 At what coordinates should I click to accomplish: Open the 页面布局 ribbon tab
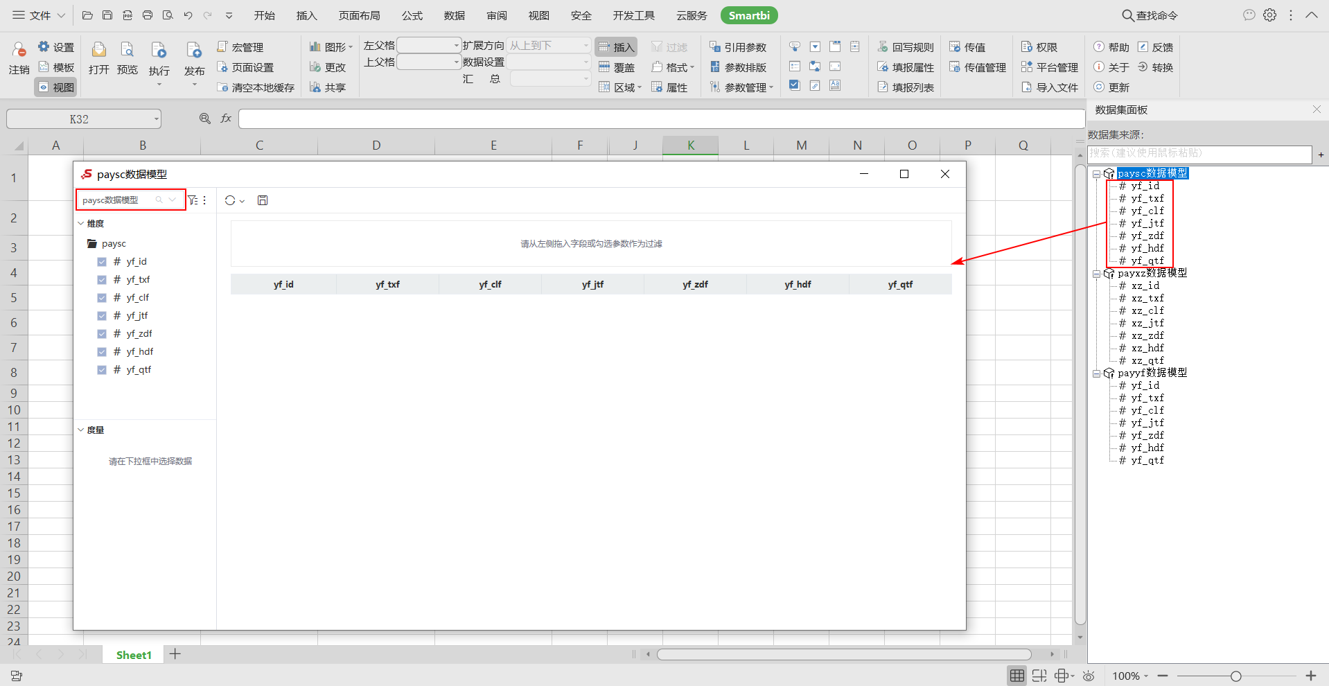(359, 15)
